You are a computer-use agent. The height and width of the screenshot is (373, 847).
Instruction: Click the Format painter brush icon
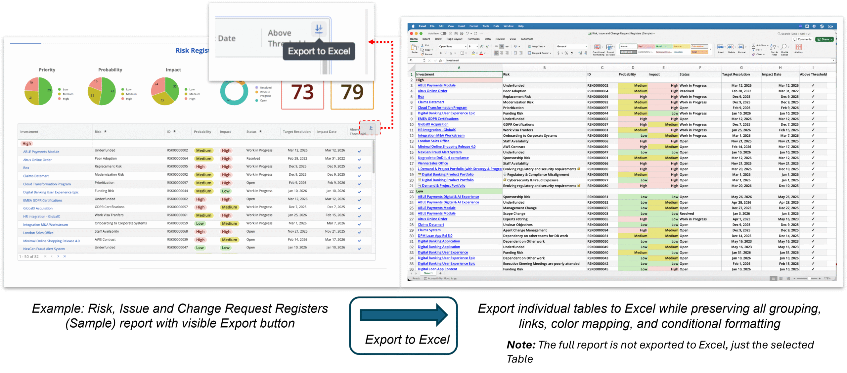coord(422,54)
